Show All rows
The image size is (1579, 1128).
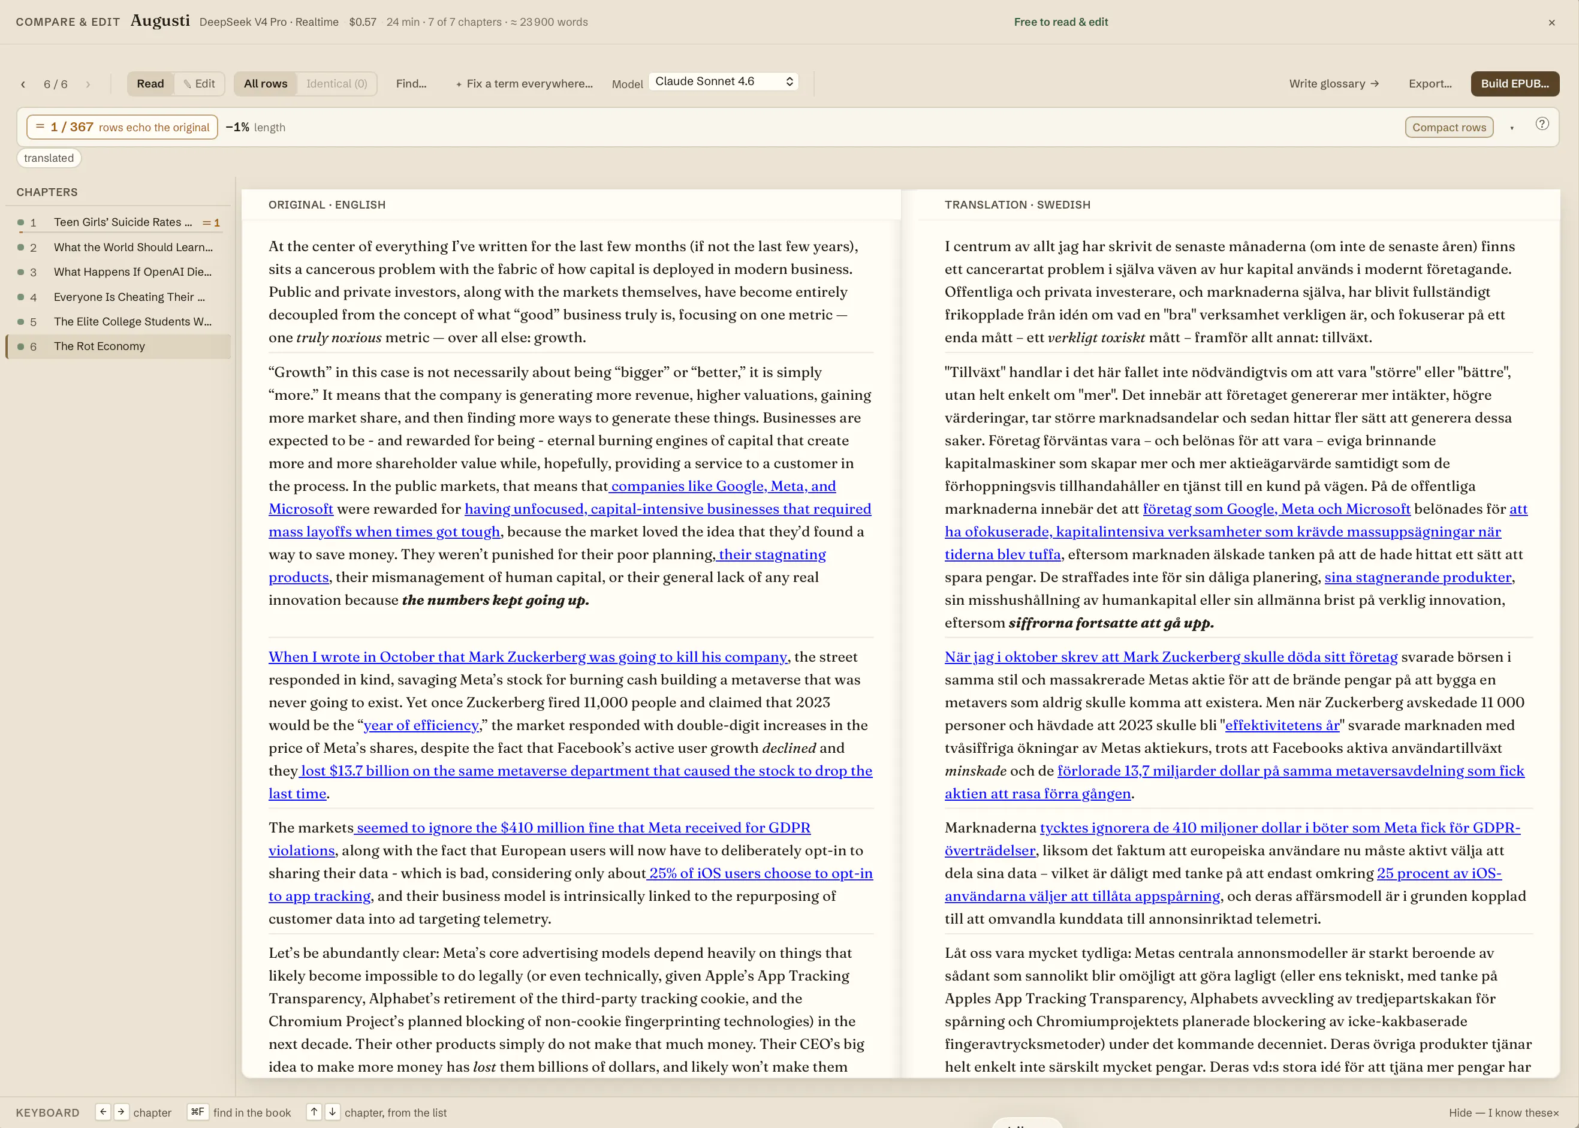coord(266,84)
